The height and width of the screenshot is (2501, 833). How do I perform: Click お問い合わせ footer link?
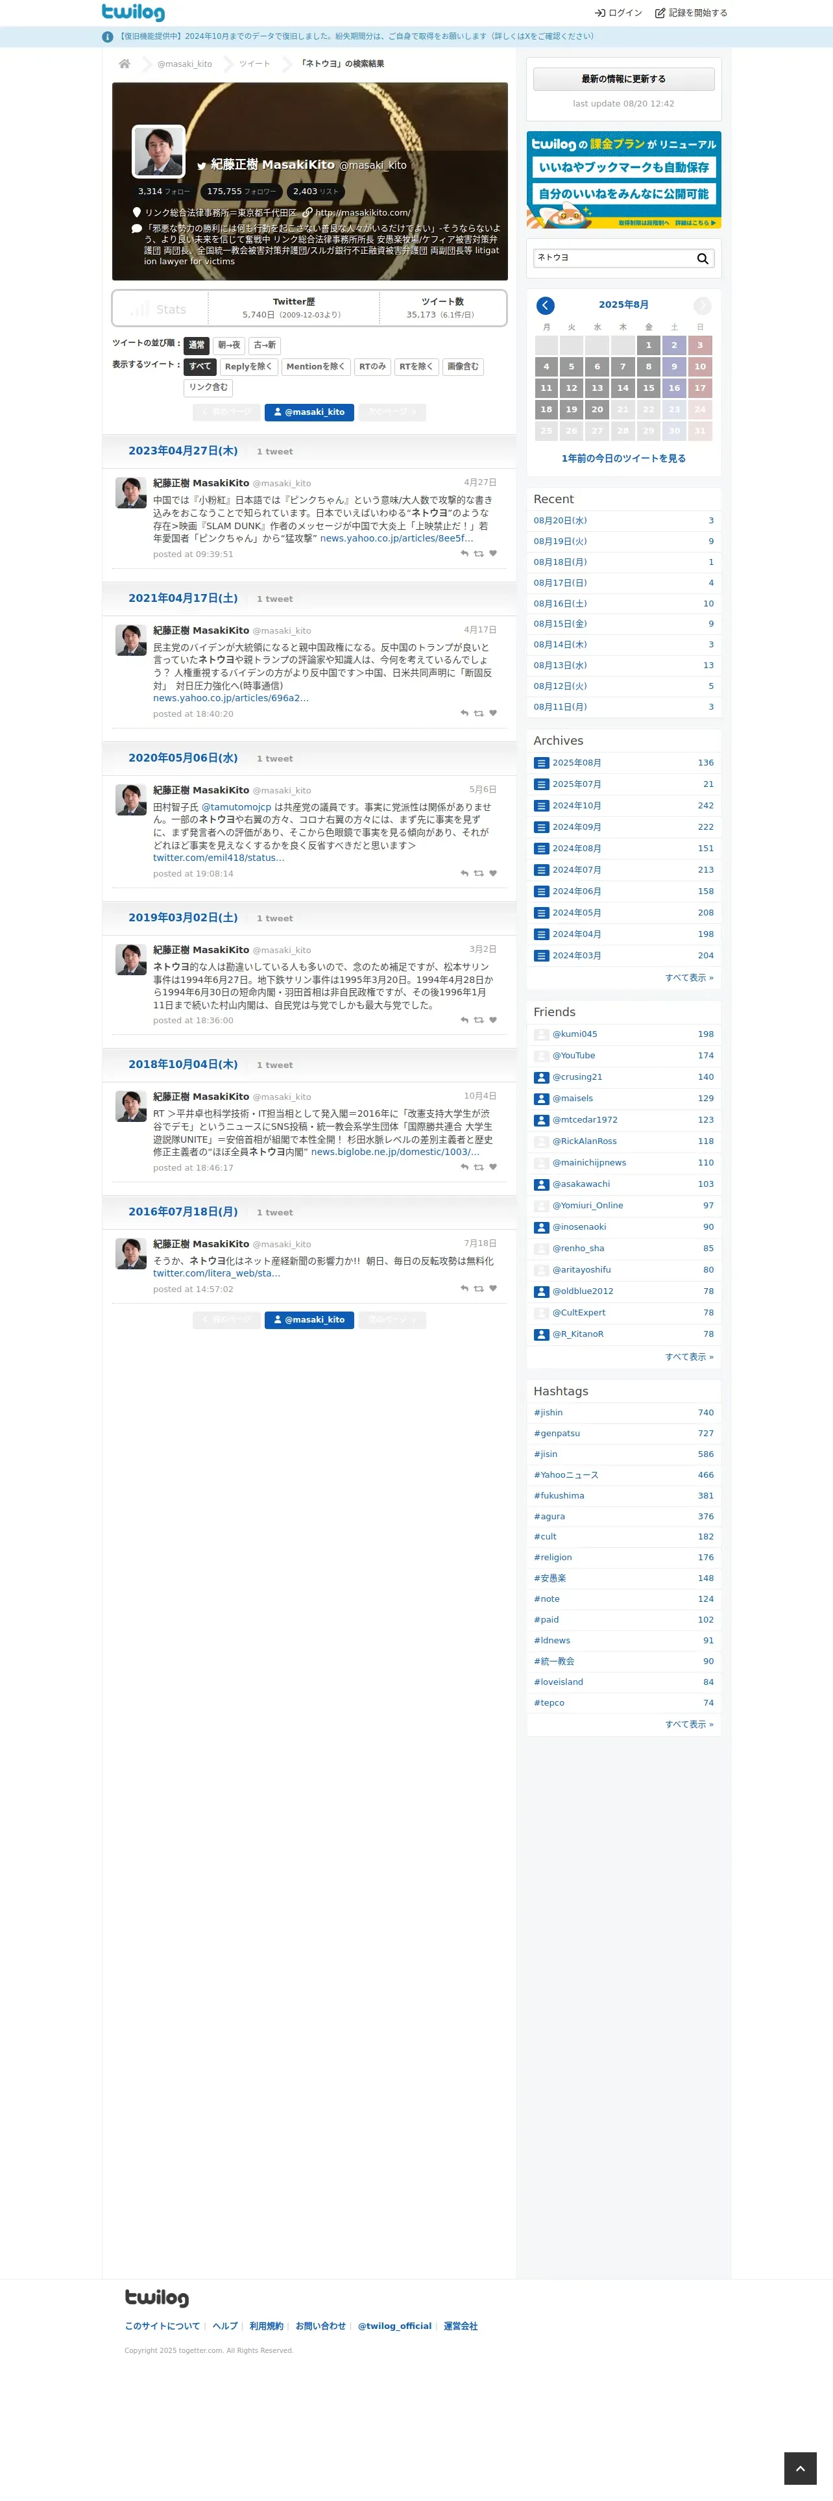[x=321, y=2326]
